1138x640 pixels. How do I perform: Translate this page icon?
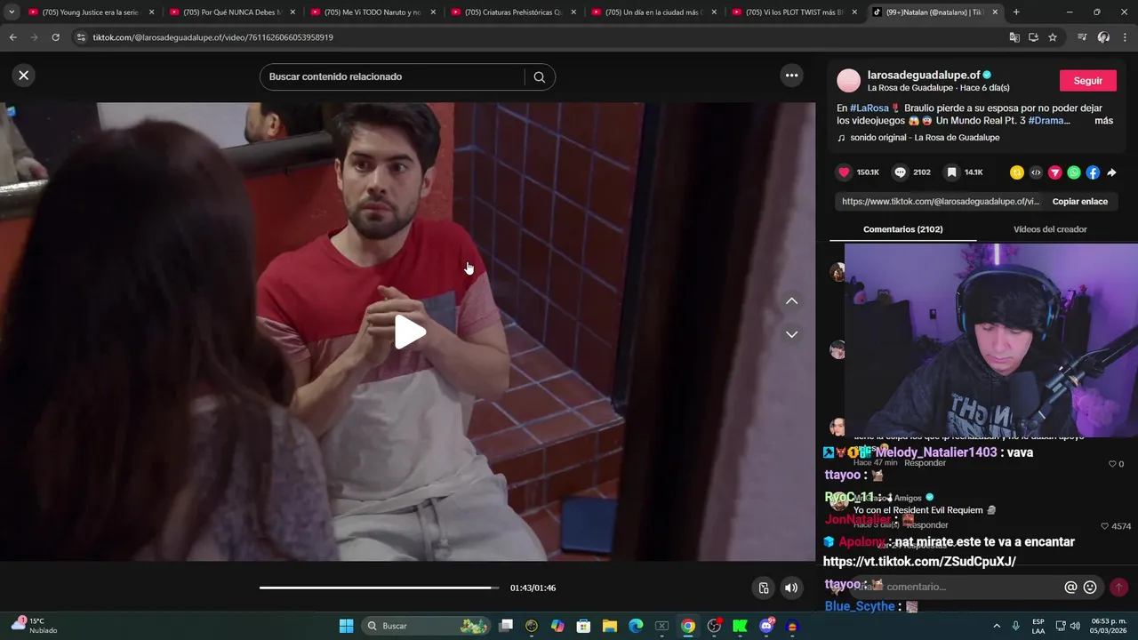click(x=1014, y=37)
